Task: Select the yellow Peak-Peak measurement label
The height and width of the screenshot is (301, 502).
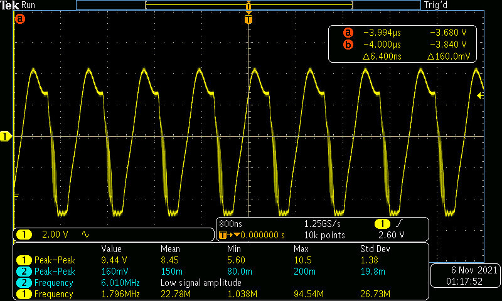Action: click(x=55, y=260)
